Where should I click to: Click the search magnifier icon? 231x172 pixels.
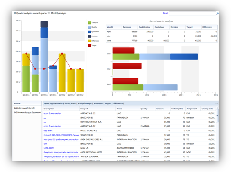point(217,14)
